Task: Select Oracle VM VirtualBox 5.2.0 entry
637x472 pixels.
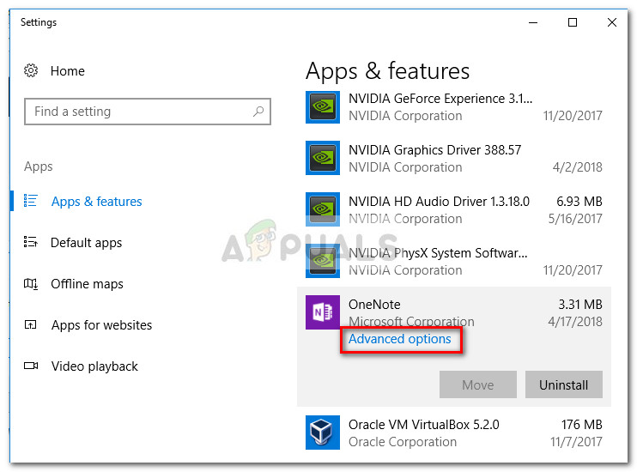Action: point(454,433)
